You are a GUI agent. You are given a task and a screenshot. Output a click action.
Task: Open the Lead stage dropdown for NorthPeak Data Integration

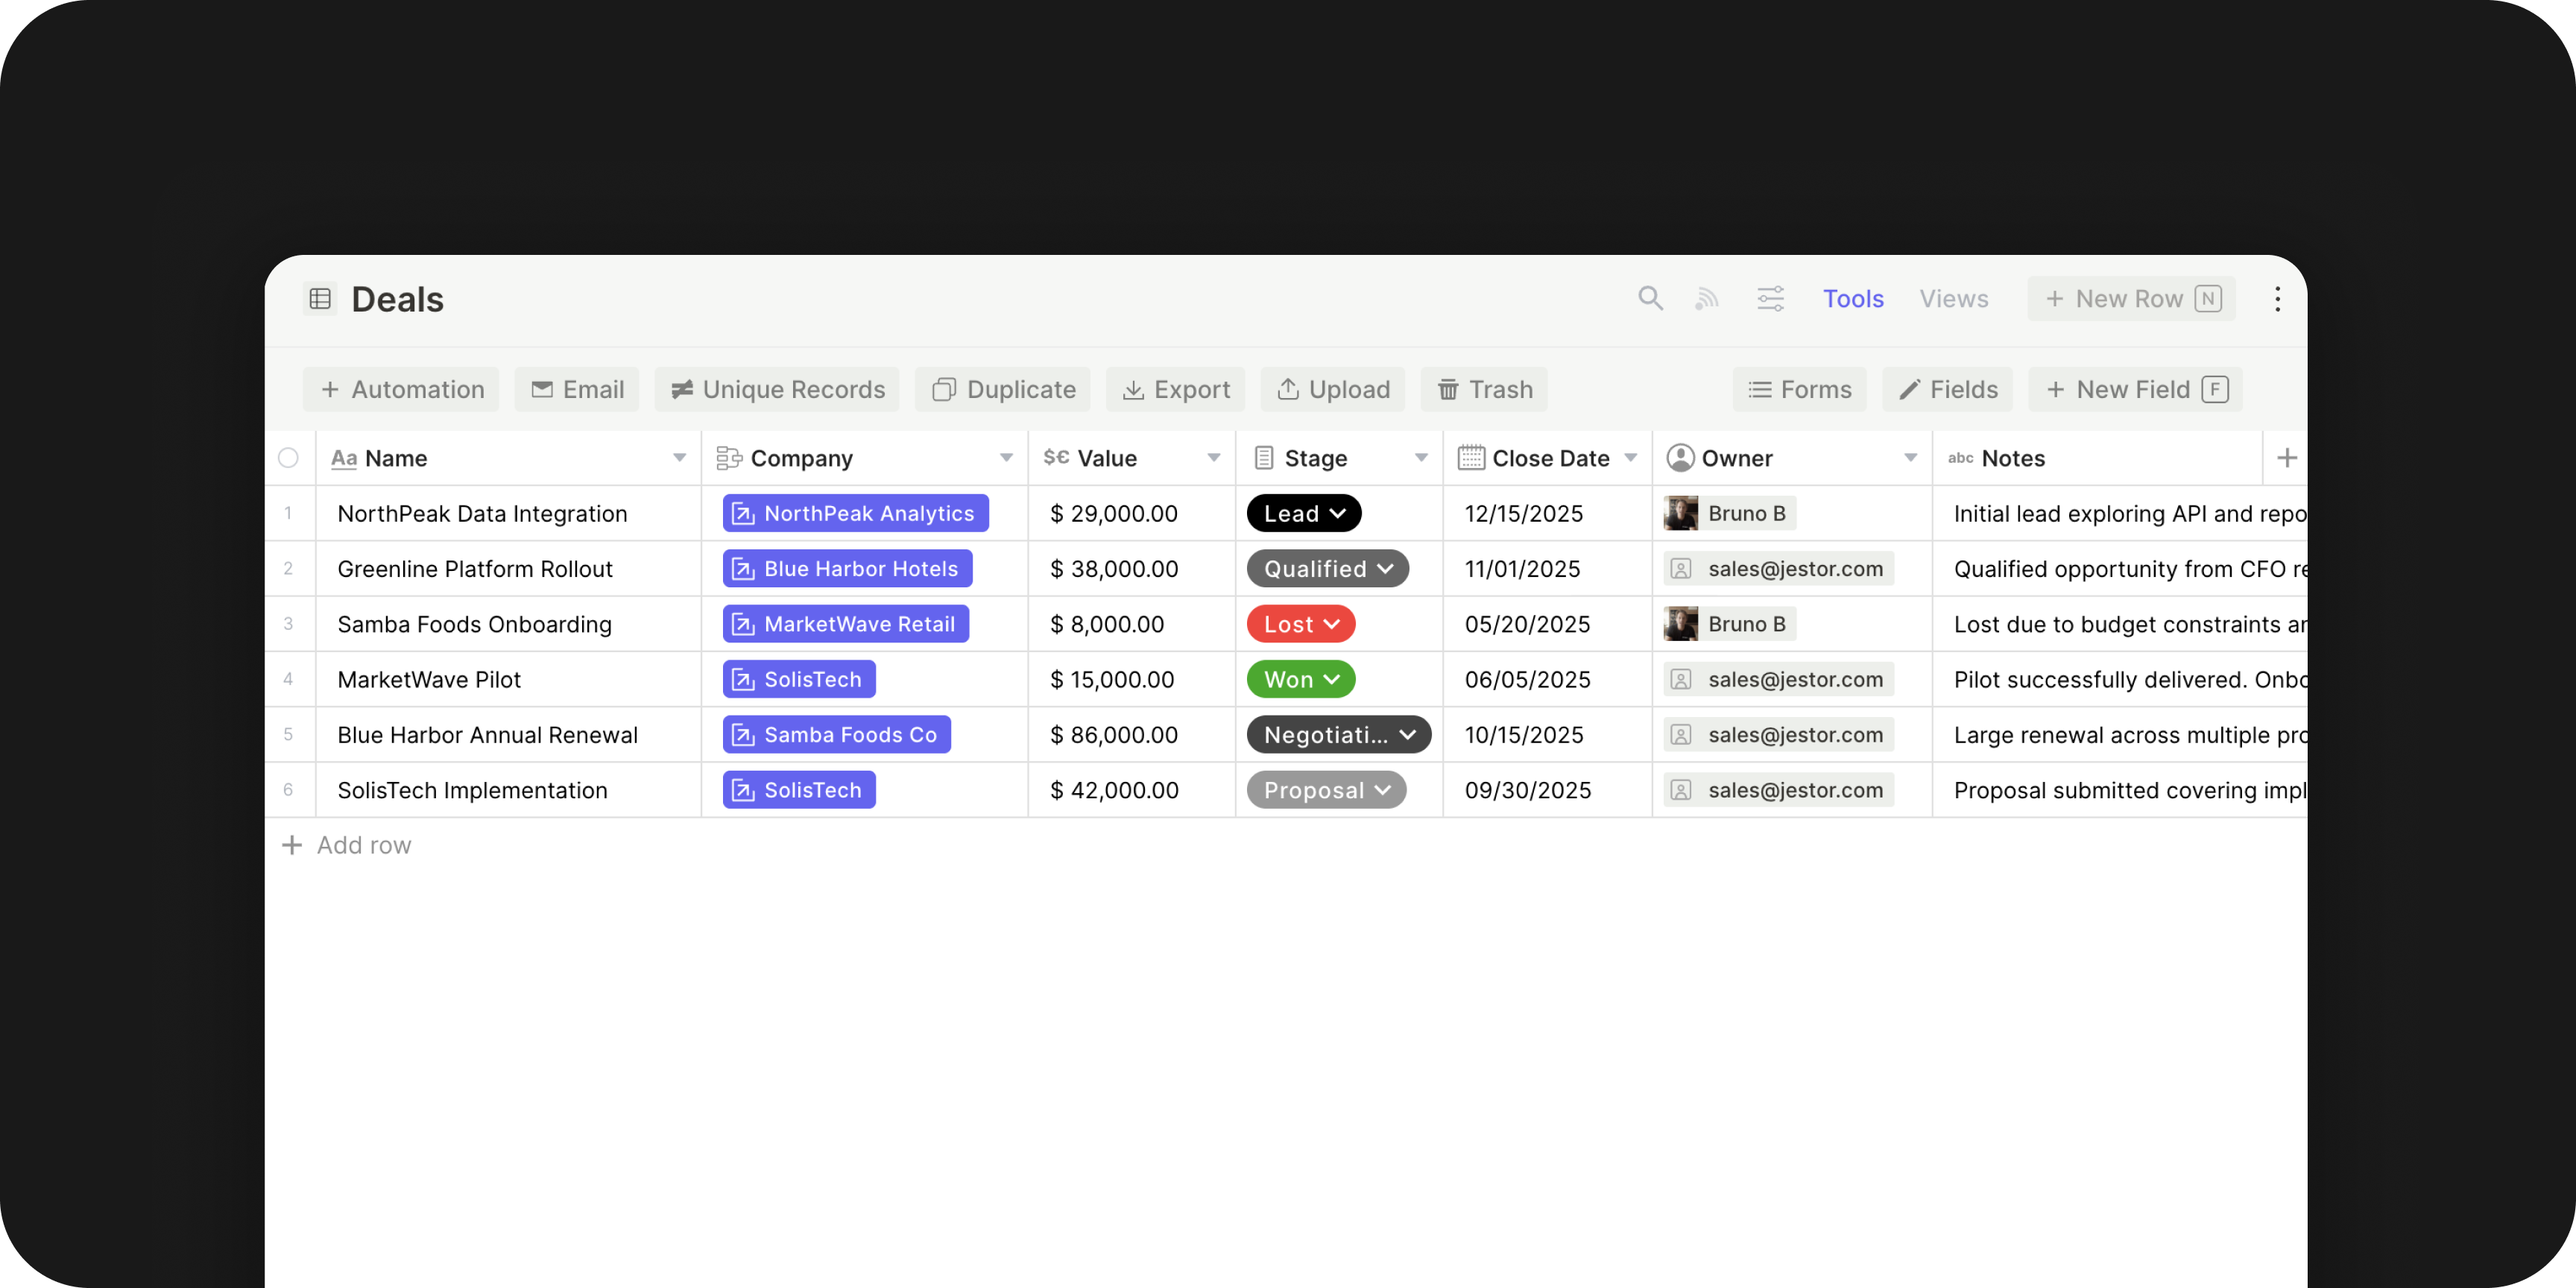(1338, 513)
